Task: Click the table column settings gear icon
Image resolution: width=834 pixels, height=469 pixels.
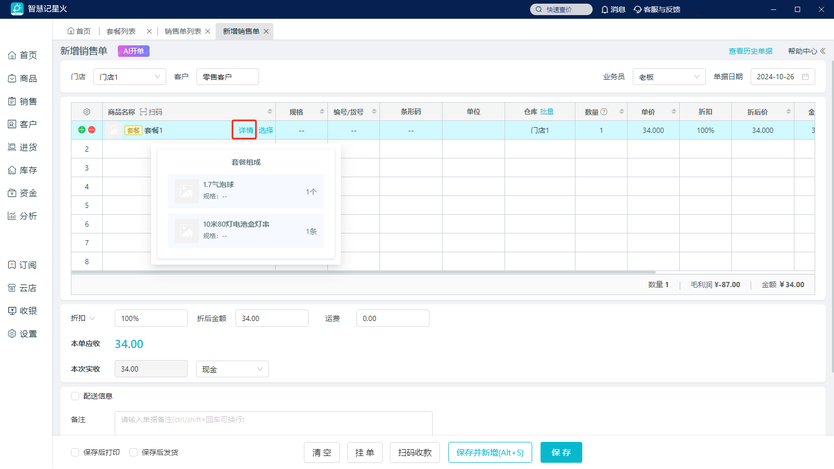Action: coord(87,112)
